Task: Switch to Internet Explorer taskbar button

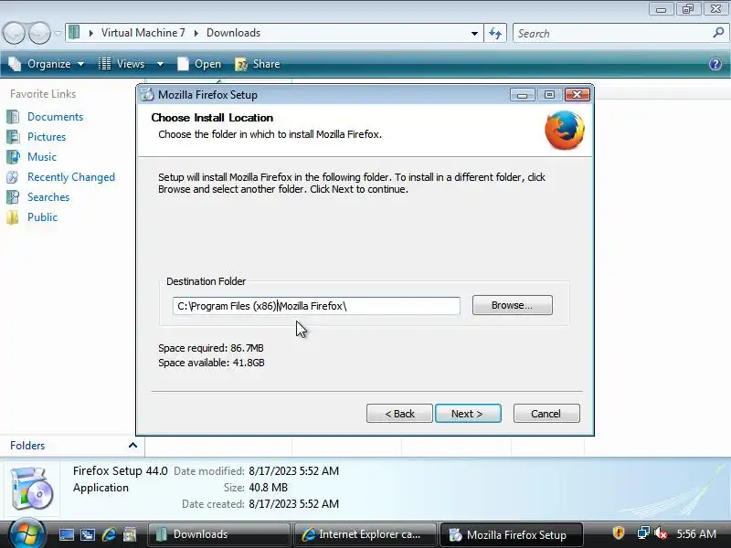Action: click(365, 534)
